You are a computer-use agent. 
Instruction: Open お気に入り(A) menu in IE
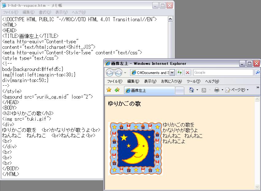coord(171,81)
